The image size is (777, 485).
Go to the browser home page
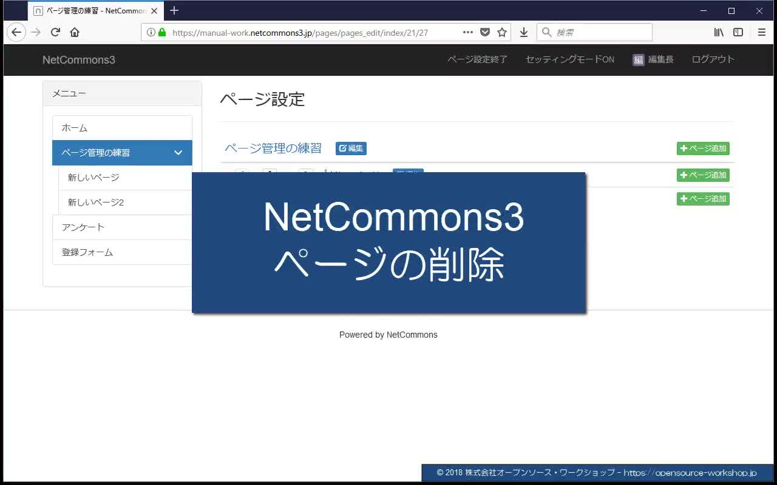point(75,32)
